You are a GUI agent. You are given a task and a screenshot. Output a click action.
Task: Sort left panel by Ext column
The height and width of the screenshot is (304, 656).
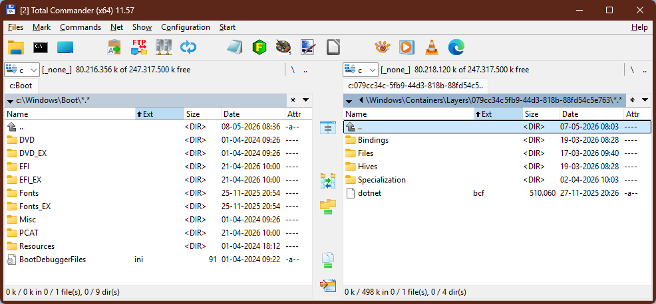click(160, 114)
